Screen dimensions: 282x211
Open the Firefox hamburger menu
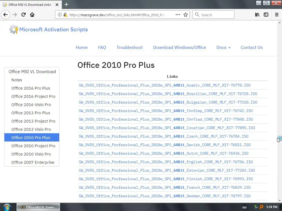click(277, 15)
